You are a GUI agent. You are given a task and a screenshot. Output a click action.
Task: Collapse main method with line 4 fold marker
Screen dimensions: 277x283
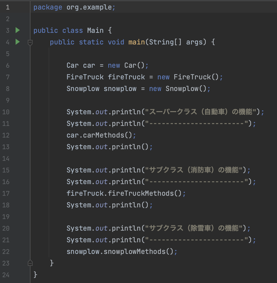30,42
